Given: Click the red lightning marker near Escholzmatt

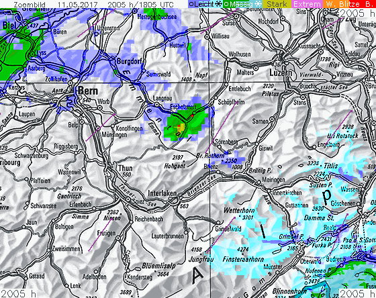Looking at the screenshot, I should [192, 116].
